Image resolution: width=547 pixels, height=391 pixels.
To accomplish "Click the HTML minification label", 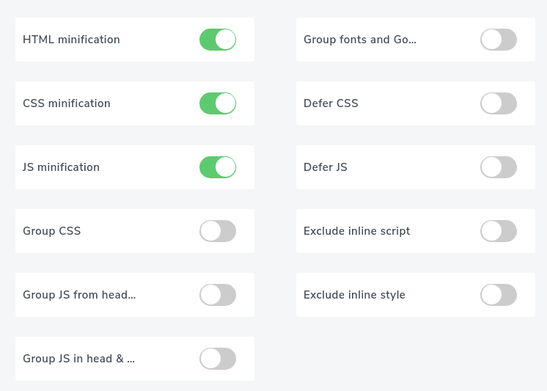I will click(x=71, y=40).
